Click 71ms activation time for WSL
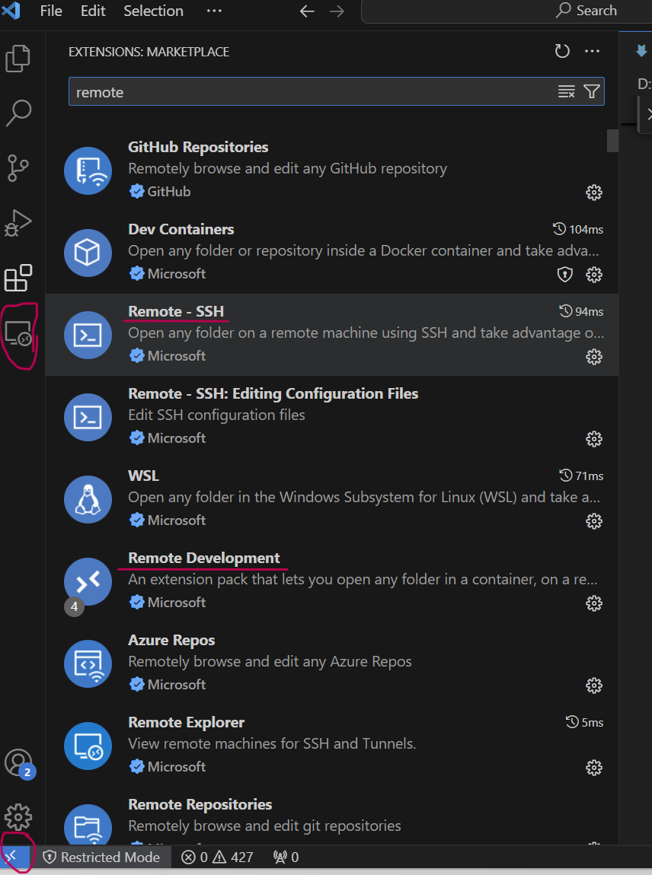The height and width of the screenshot is (875, 652). 582,476
